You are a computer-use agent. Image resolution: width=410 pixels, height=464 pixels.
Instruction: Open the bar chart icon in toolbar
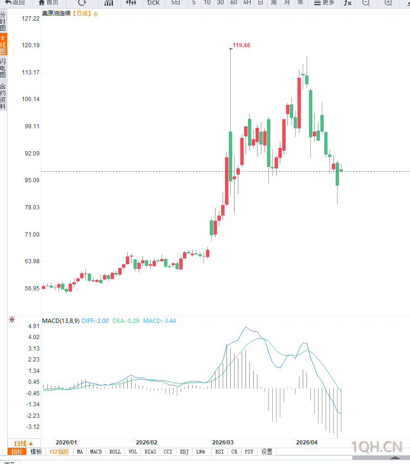[x=109, y=2]
